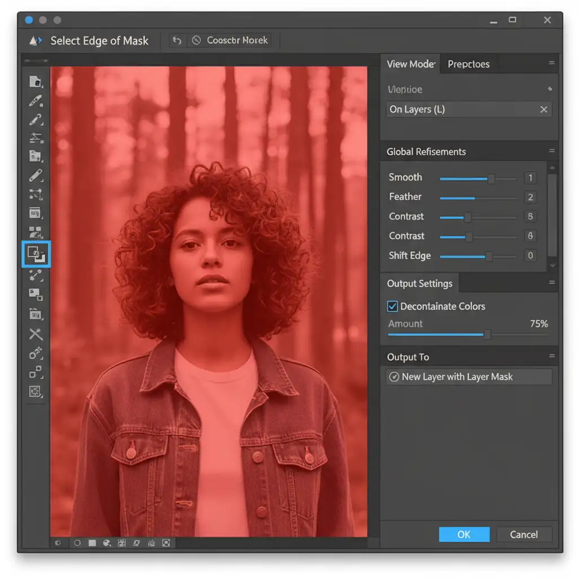Click the crossed-tools X icon in left toolbar

click(36, 334)
